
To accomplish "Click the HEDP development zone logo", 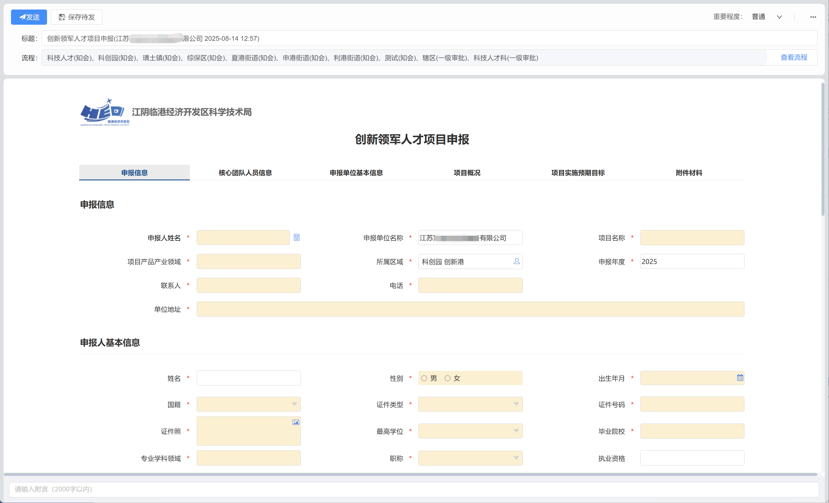I will click(x=104, y=112).
